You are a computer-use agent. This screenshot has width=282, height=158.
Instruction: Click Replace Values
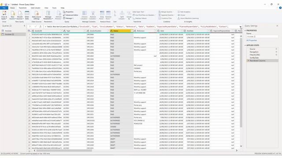(140, 18)
